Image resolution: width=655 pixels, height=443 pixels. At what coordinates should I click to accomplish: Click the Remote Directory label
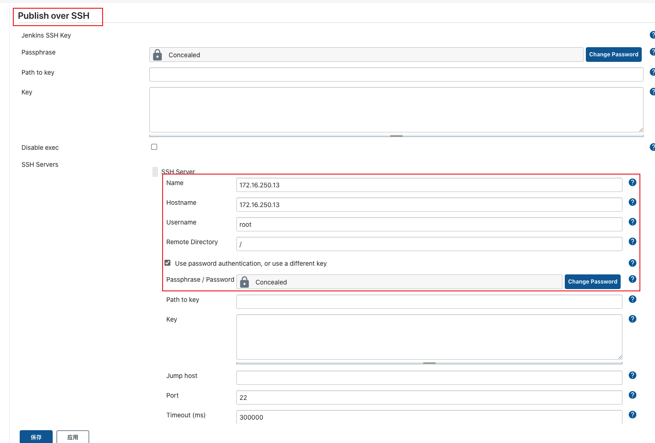(x=192, y=242)
